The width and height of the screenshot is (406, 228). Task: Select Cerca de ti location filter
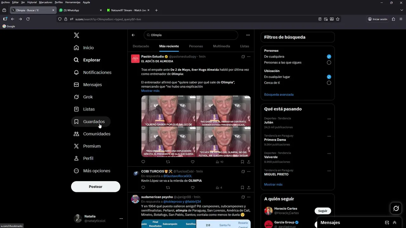[329, 83]
